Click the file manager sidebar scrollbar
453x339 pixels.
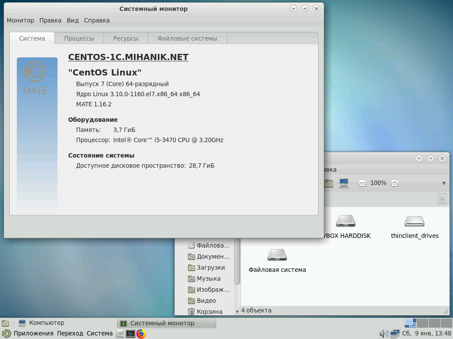(237, 262)
